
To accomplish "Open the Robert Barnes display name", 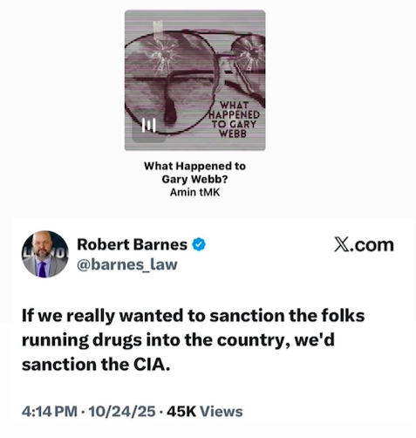I will (x=132, y=244).
